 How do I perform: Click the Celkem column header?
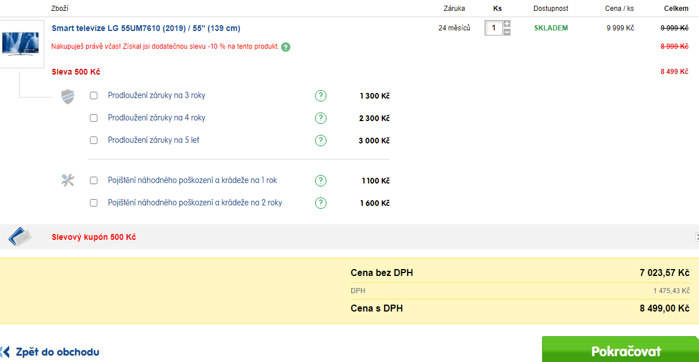(x=676, y=9)
